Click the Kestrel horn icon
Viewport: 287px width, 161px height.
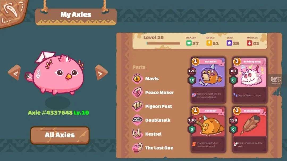(x=137, y=134)
